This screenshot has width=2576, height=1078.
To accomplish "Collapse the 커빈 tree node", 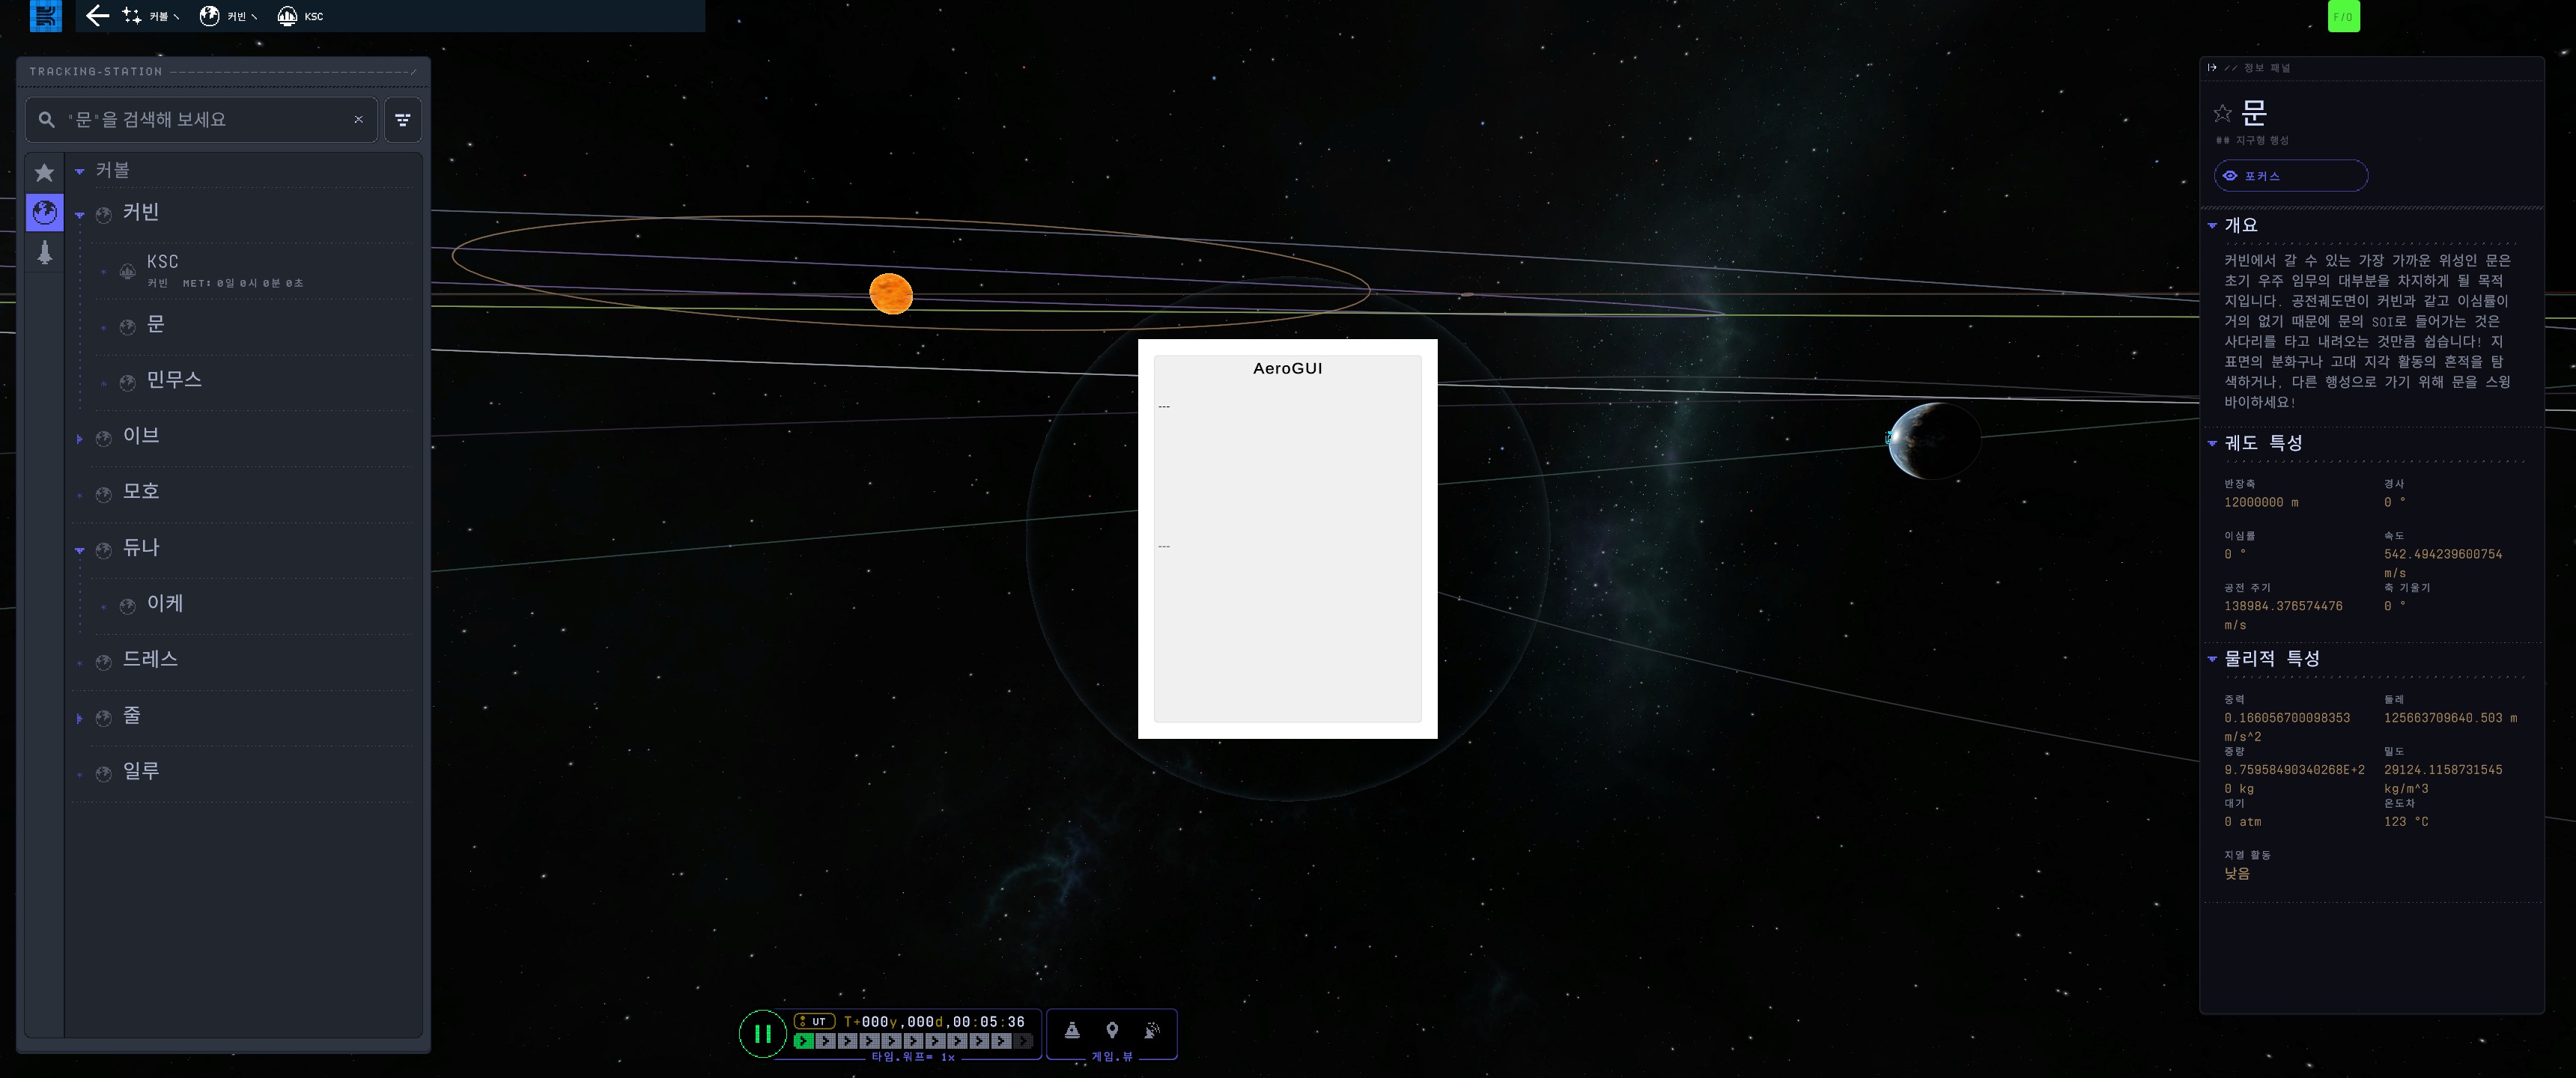I will [x=80, y=214].
